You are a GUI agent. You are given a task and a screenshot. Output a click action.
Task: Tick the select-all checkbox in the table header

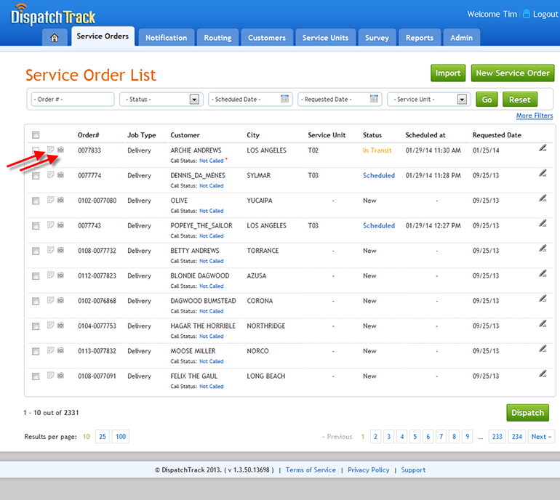tap(36, 135)
